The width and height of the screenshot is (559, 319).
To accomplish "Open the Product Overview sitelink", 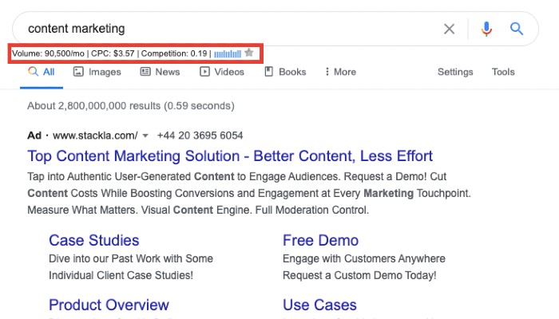I will 109,305.
